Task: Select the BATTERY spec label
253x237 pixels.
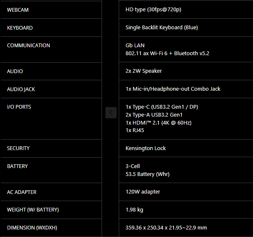Action: coord(18,166)
